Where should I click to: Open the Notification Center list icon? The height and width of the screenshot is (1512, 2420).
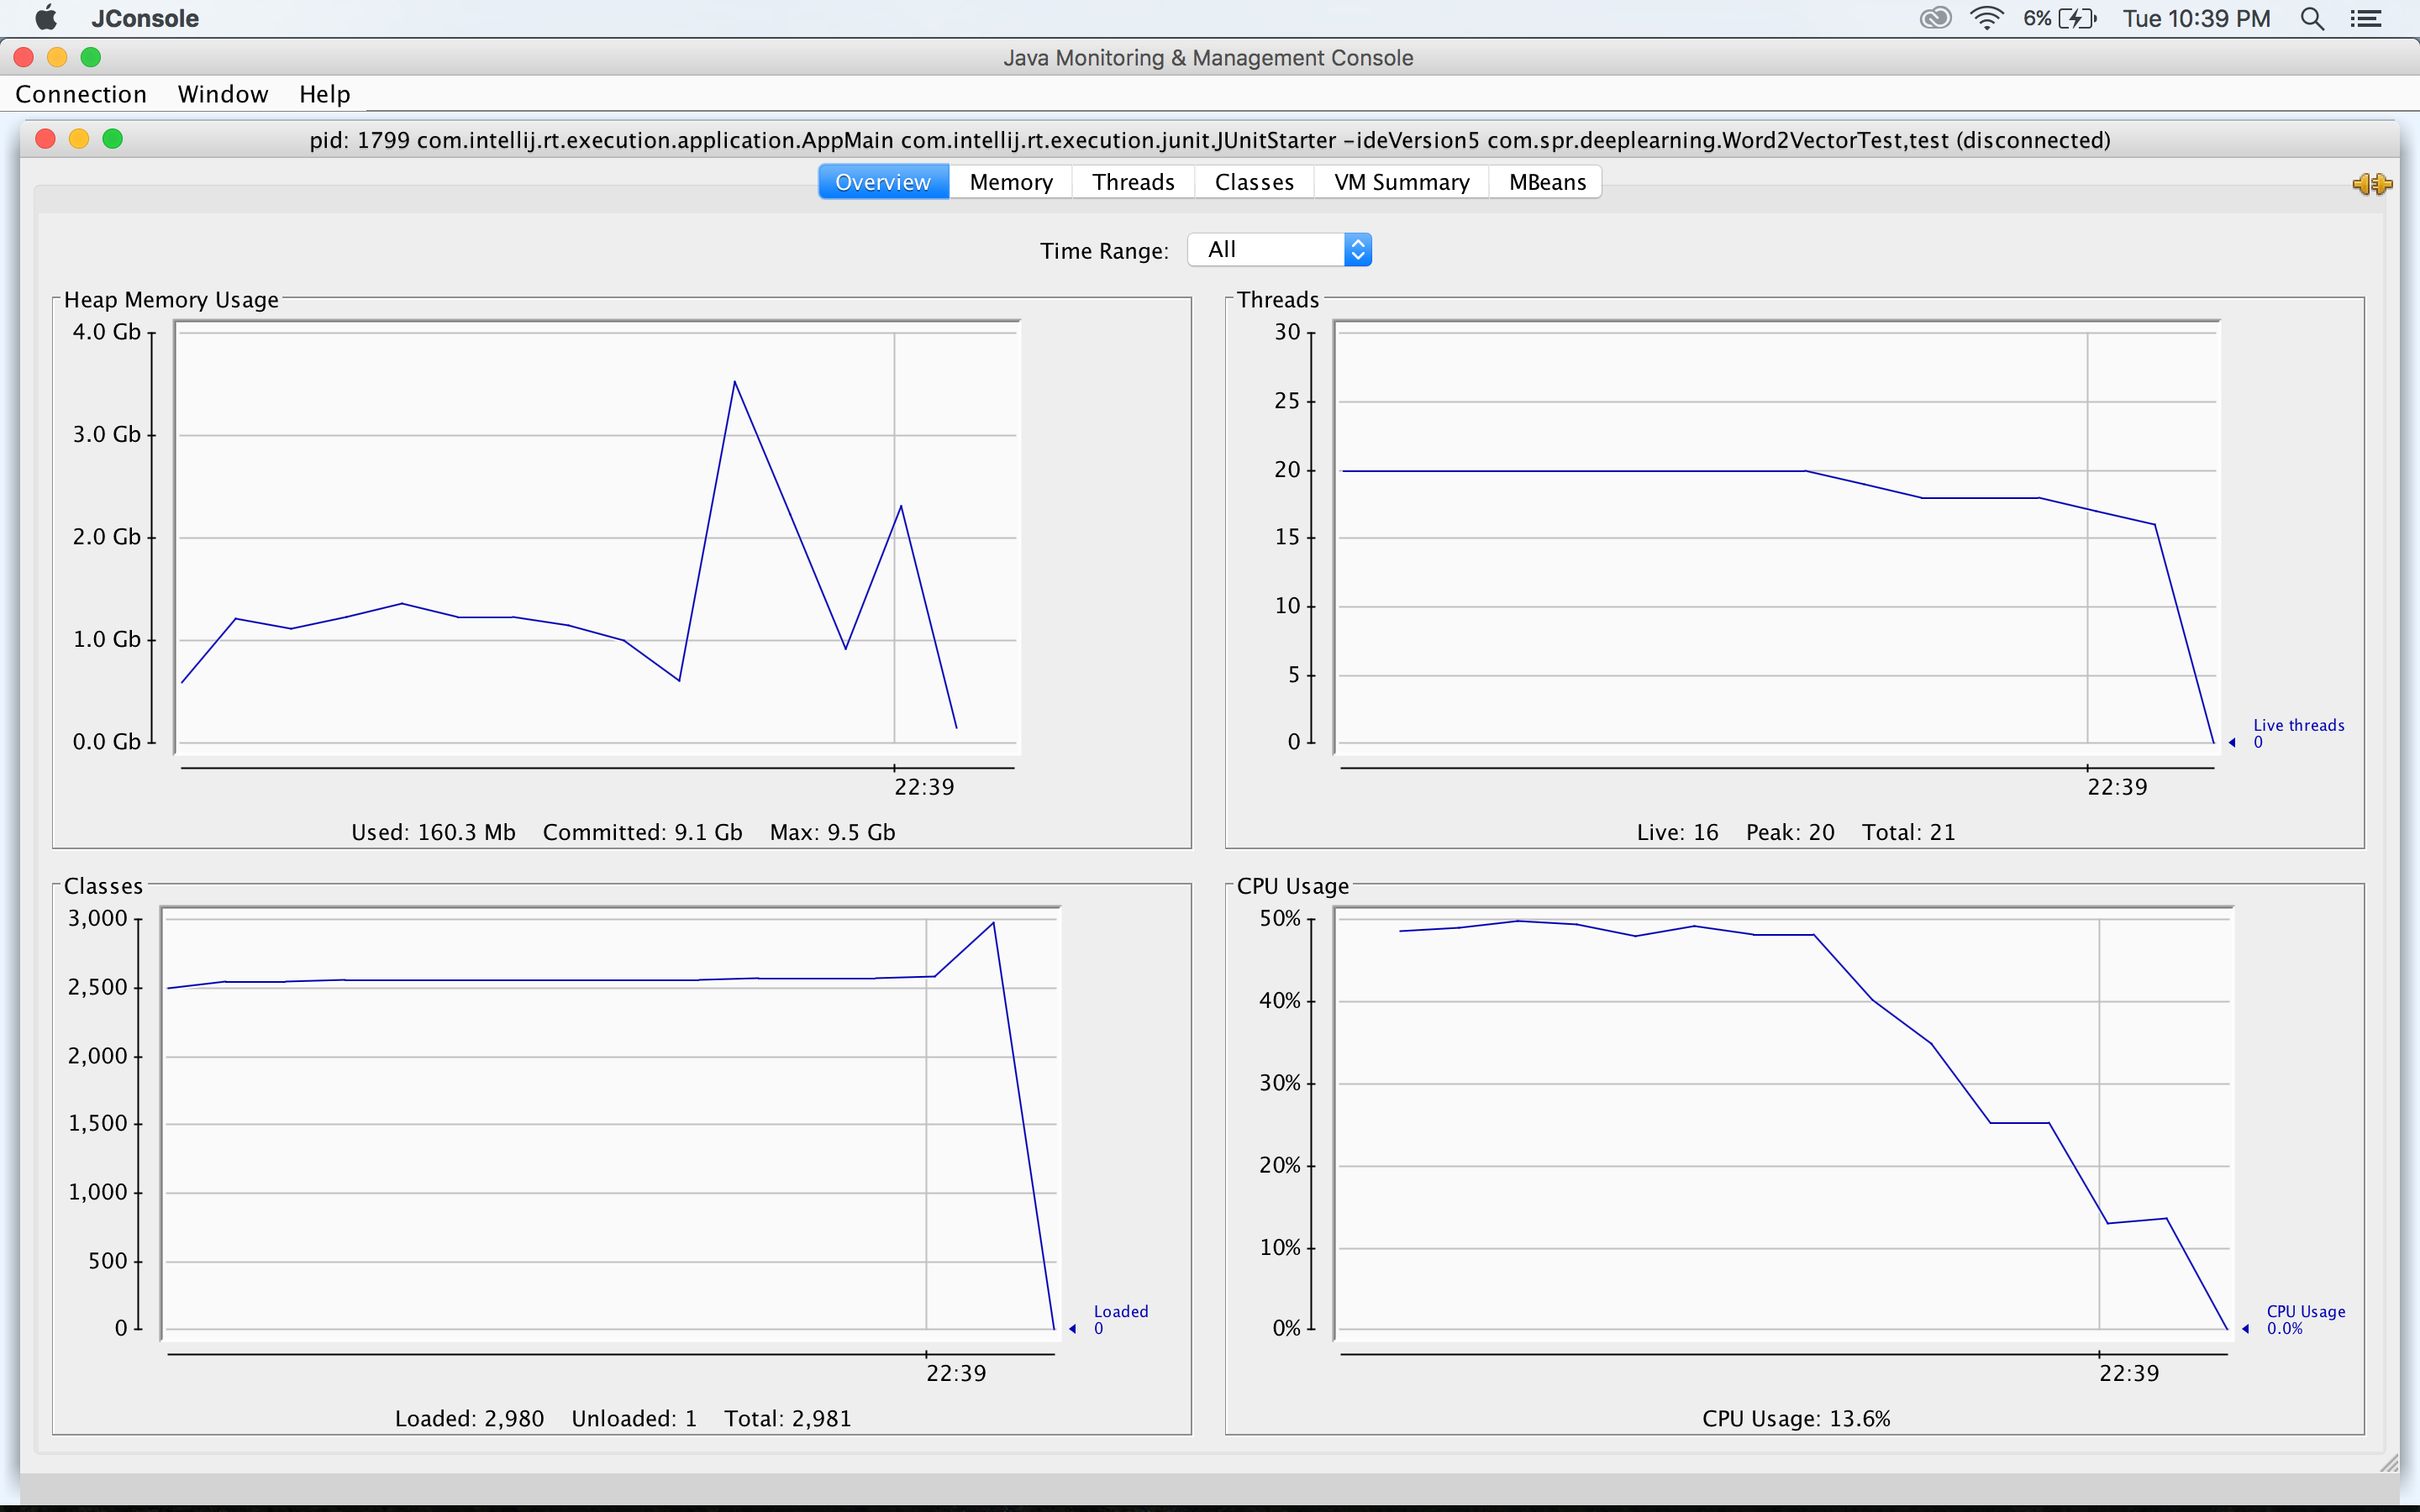[2366, 18]
